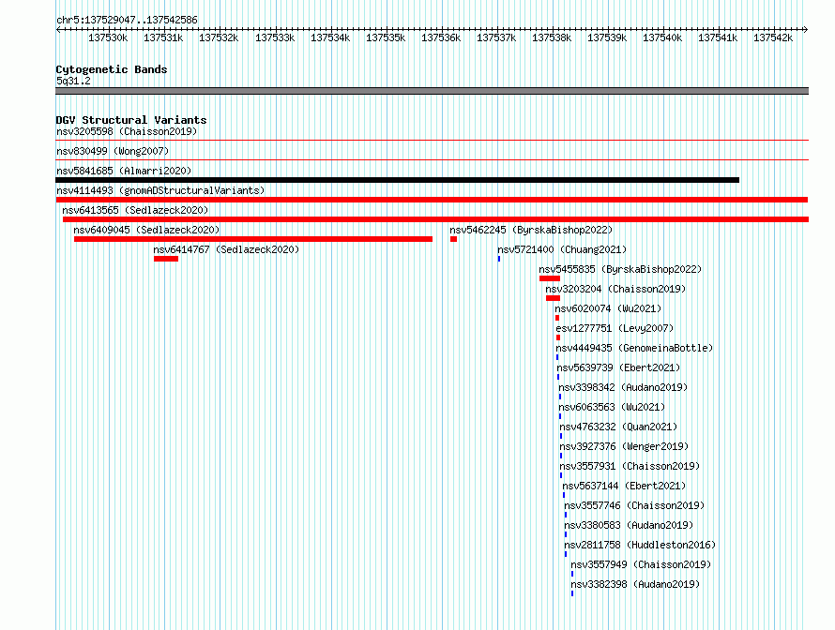
Task: Click the 137536k ruler label
Action: [x=441, y=37]
